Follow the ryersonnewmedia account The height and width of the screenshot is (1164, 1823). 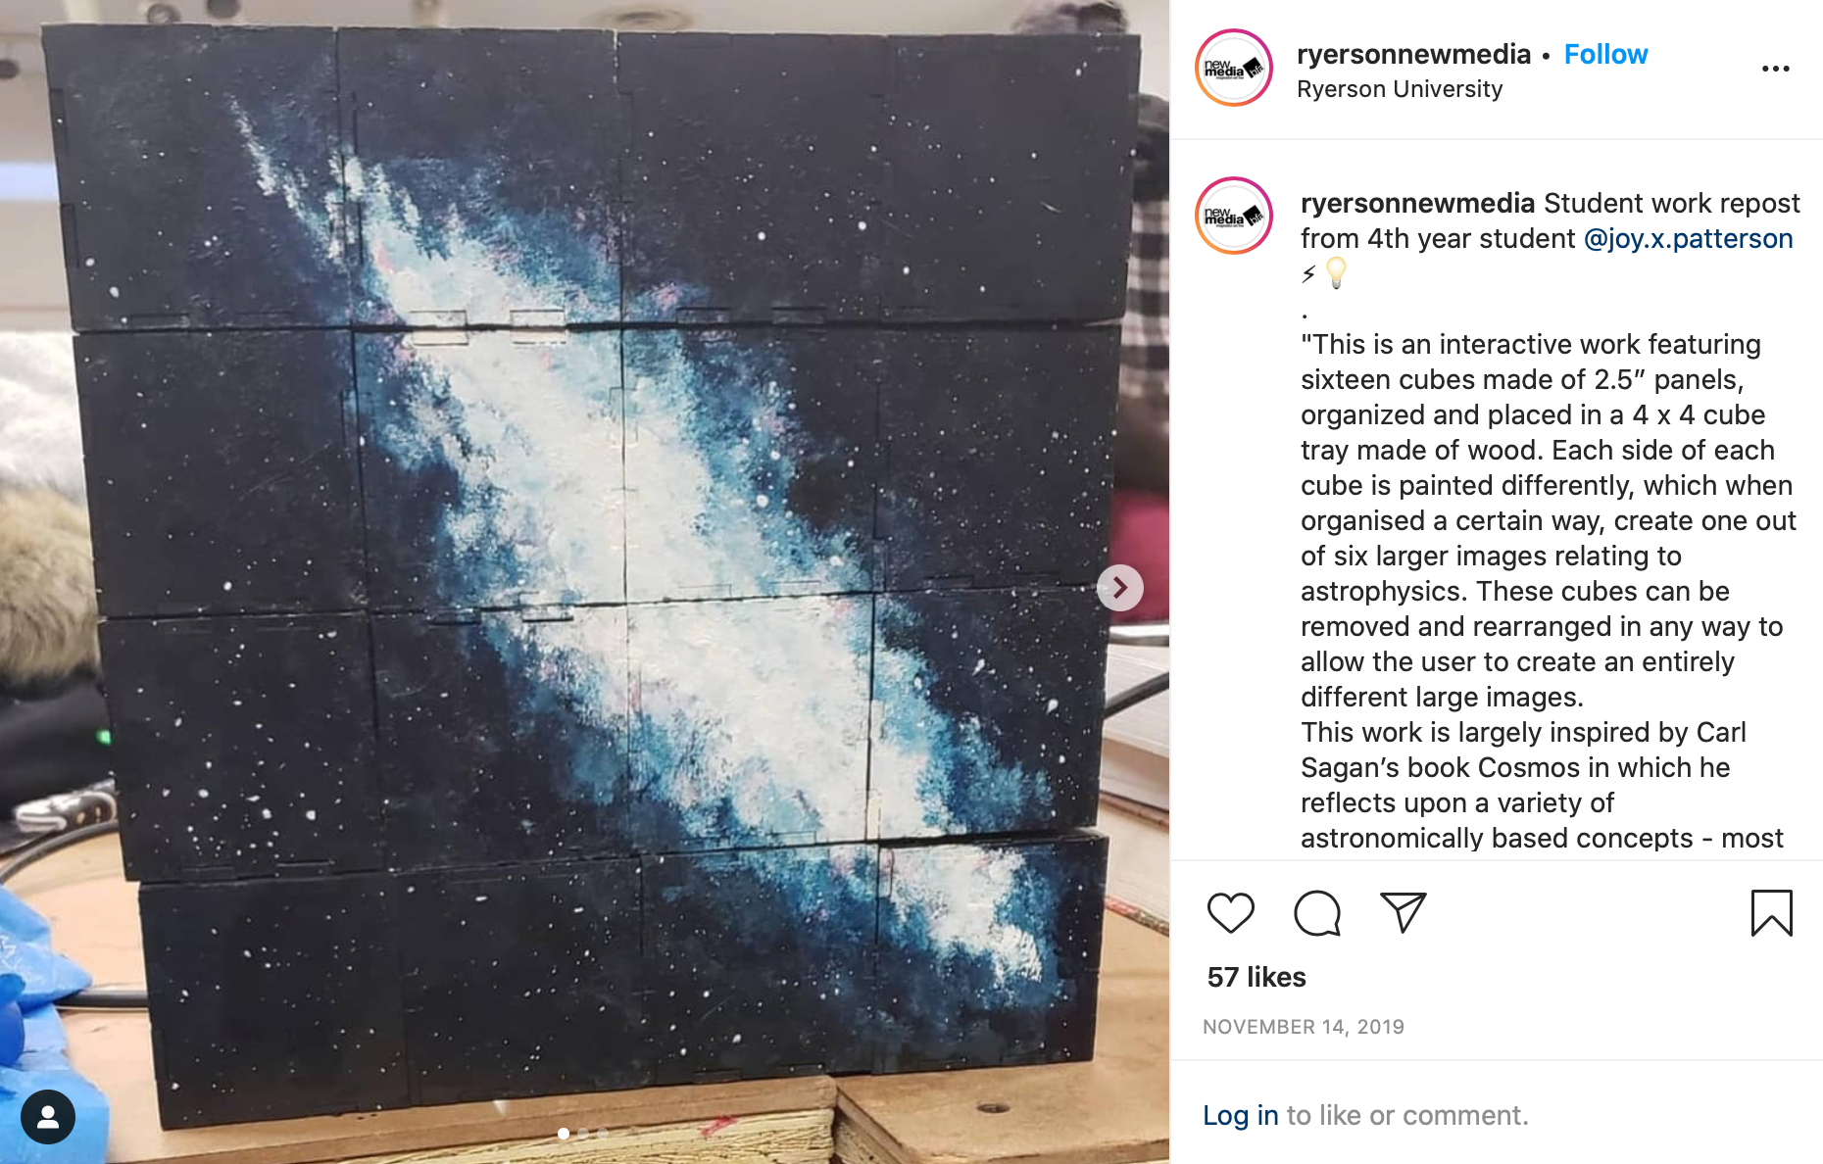(x=1605, y=54)
